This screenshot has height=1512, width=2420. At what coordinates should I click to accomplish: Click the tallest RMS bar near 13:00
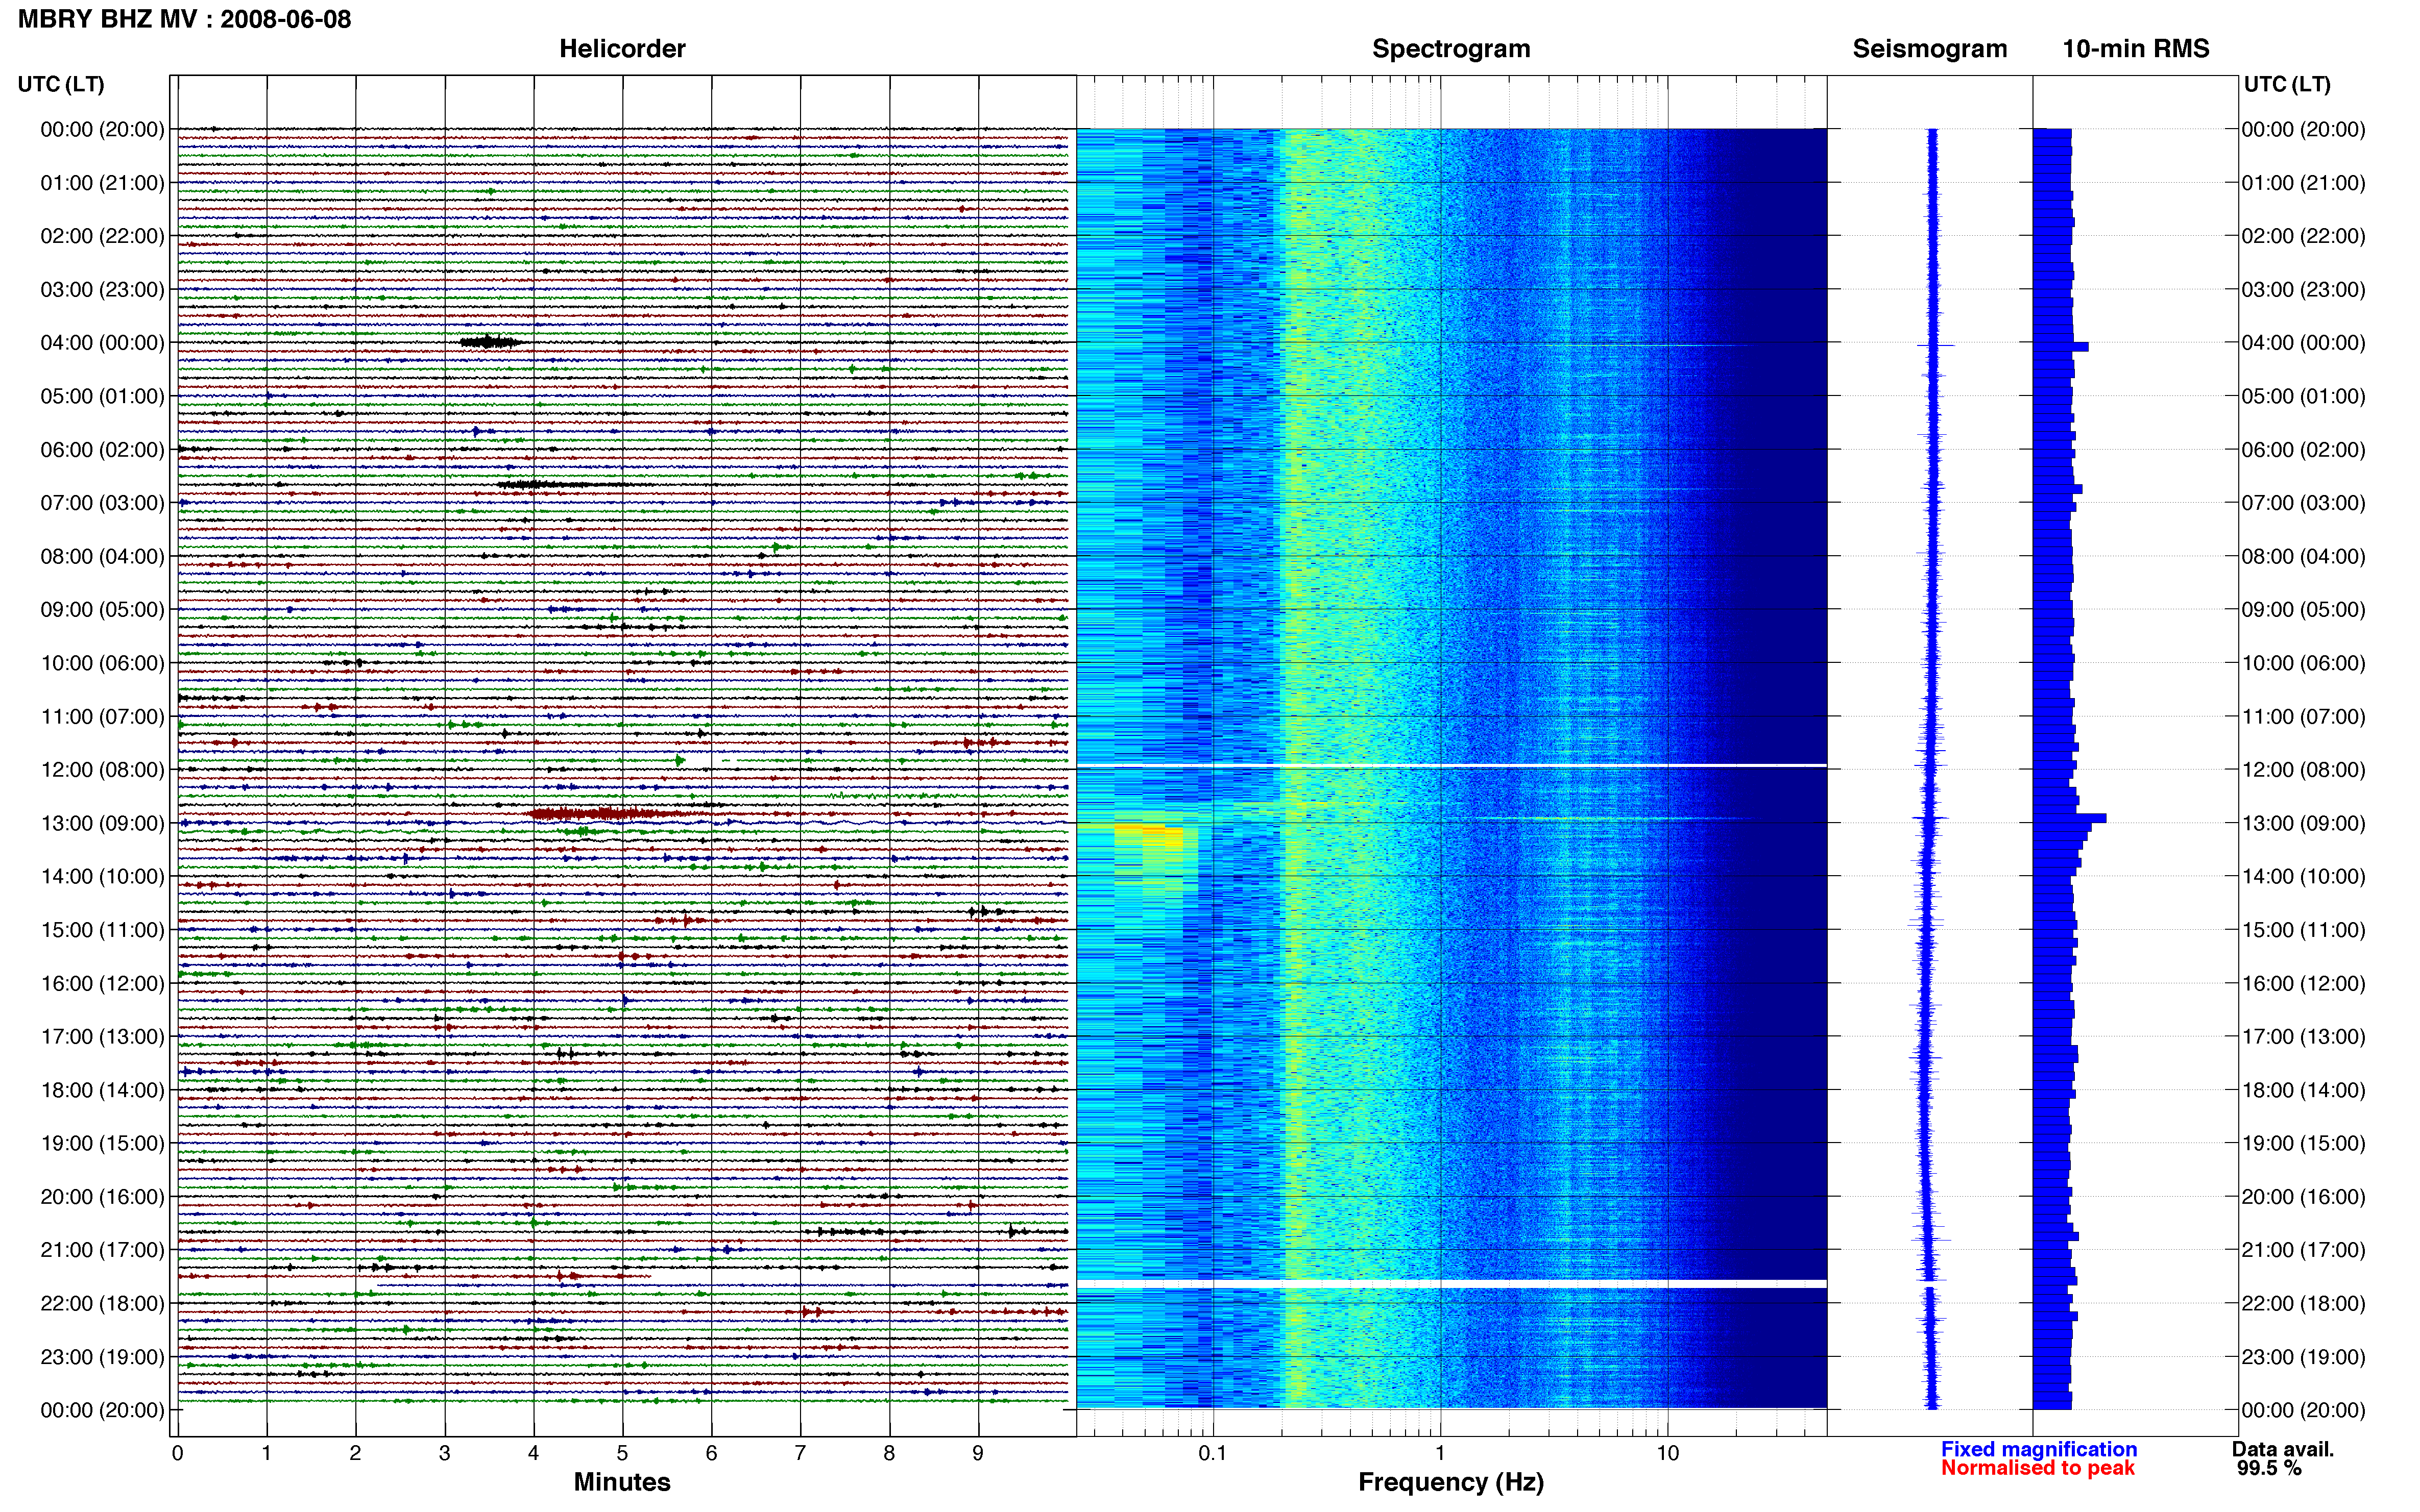tap(2069, 818)
